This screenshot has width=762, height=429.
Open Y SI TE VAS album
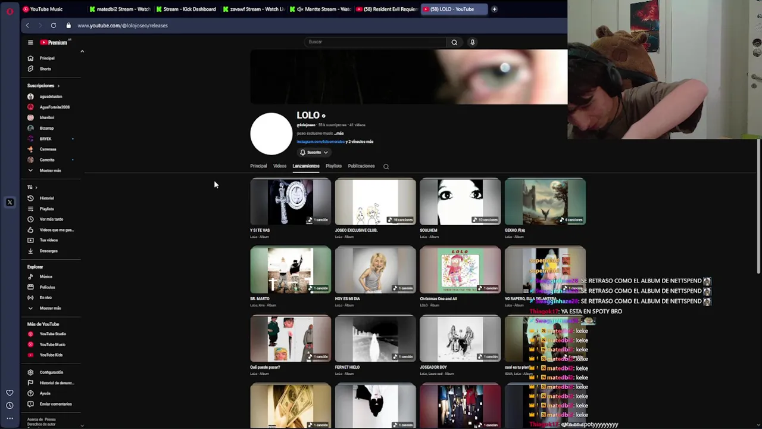pyautogui.click(x=291, y=201)
